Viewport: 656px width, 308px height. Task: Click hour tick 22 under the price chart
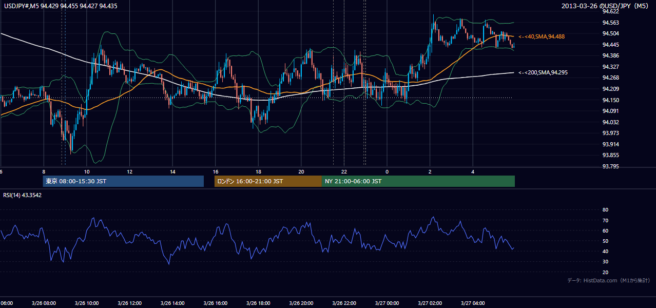(344, 171)
